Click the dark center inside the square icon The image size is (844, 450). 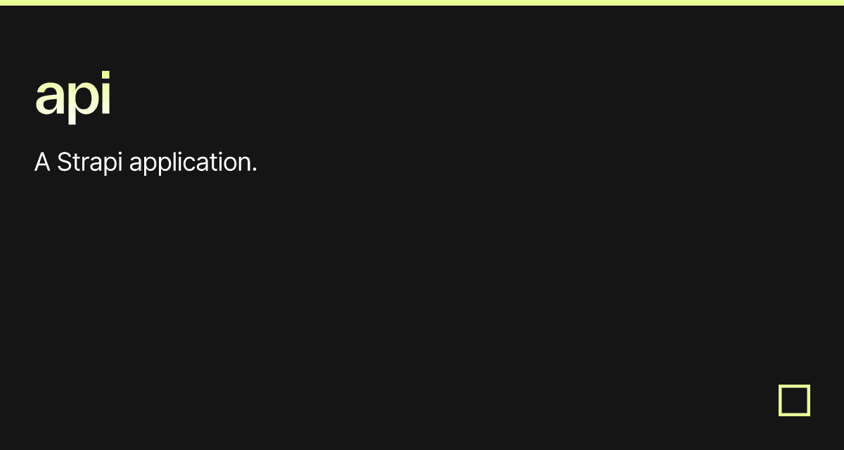(794, 400)
